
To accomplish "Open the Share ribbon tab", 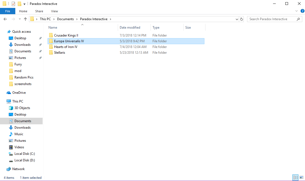I will pyautogui.click(x=39, y=11).
